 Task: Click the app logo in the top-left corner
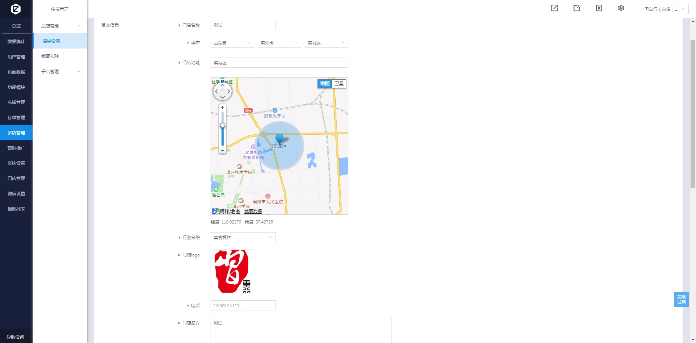(x=16, y=9)
